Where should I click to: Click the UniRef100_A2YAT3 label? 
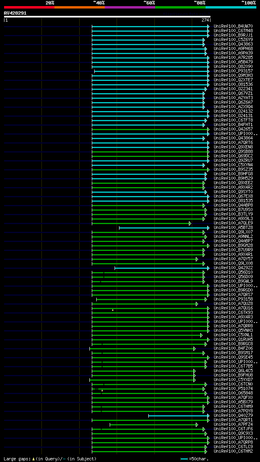(233, 98)
